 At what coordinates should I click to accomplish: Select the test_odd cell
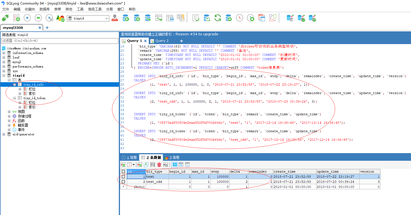(157, 182)
